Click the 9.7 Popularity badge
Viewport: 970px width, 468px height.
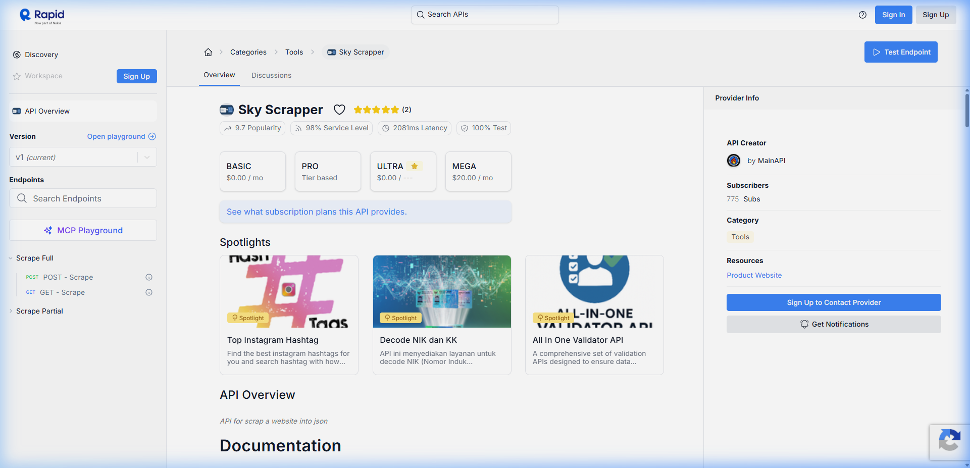(x=252, y=128)
